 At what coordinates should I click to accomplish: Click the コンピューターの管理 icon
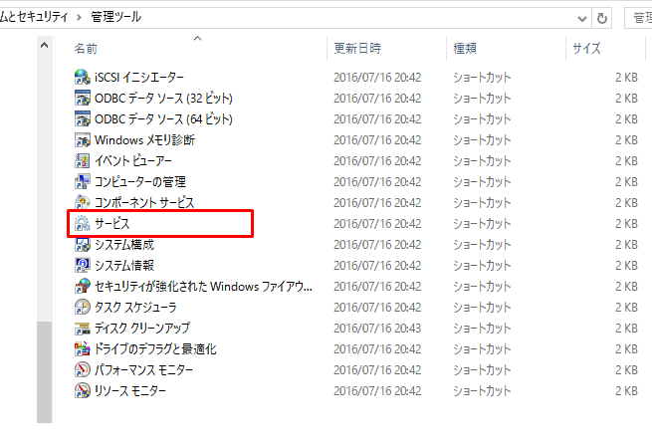tap(83, 181)
